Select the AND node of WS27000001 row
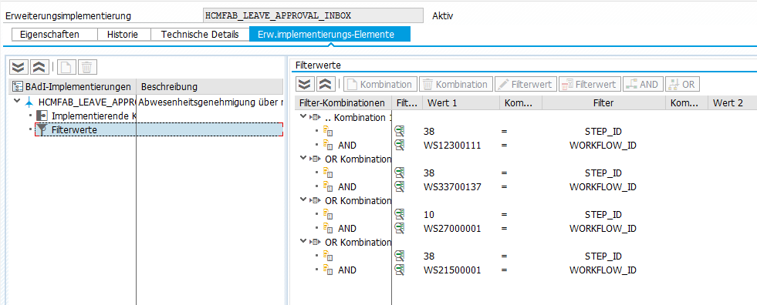 [x=347, y=229]
